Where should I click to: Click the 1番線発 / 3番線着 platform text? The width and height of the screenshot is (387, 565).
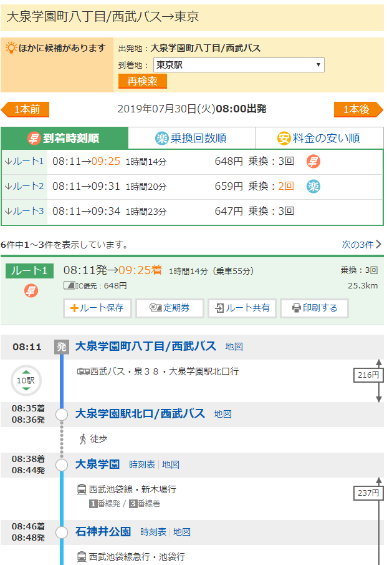pyautogui.click(x=125, y=503)
